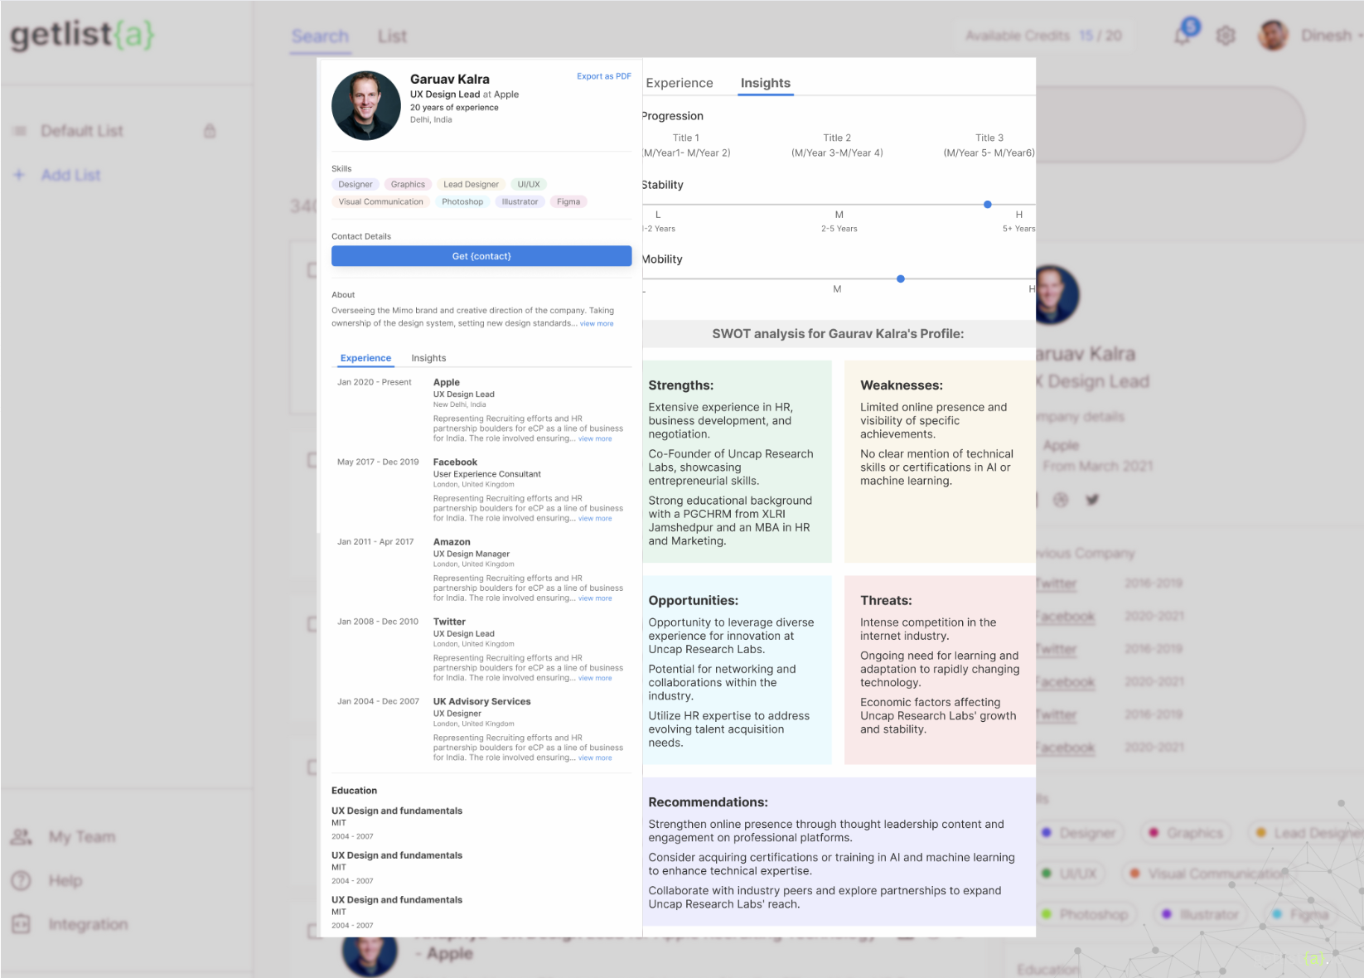Adjust the Mobility slider handle
This screenshot has width=1364, height=978.
coord(901,278)
